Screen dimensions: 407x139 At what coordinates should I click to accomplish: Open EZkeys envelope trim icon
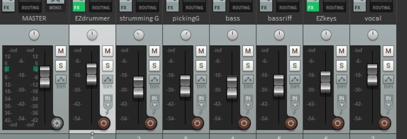(342, 79)
